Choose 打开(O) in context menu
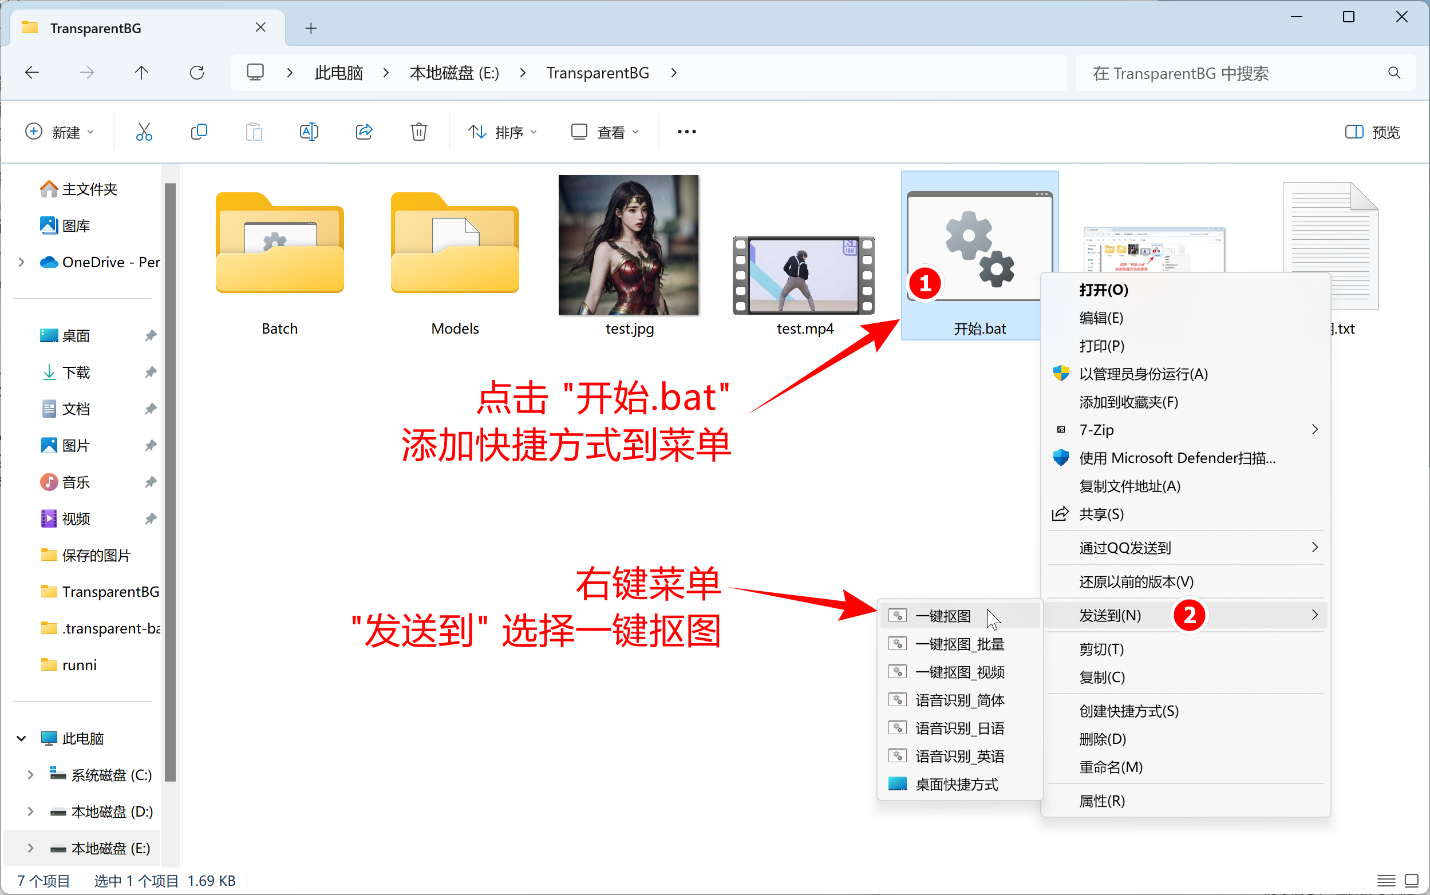Screen dimensions: 1430x895 pyautogui.click(x=1186, y=290)
